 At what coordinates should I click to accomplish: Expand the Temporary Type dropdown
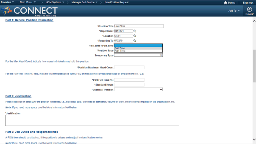pyautogui.click(x=138, y=55)
